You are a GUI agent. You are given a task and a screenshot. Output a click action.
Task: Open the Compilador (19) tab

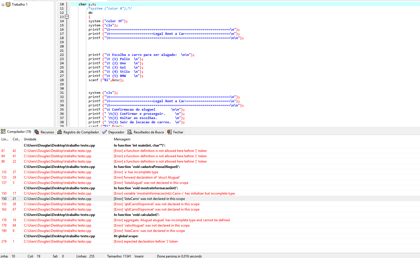coord(17,132)
